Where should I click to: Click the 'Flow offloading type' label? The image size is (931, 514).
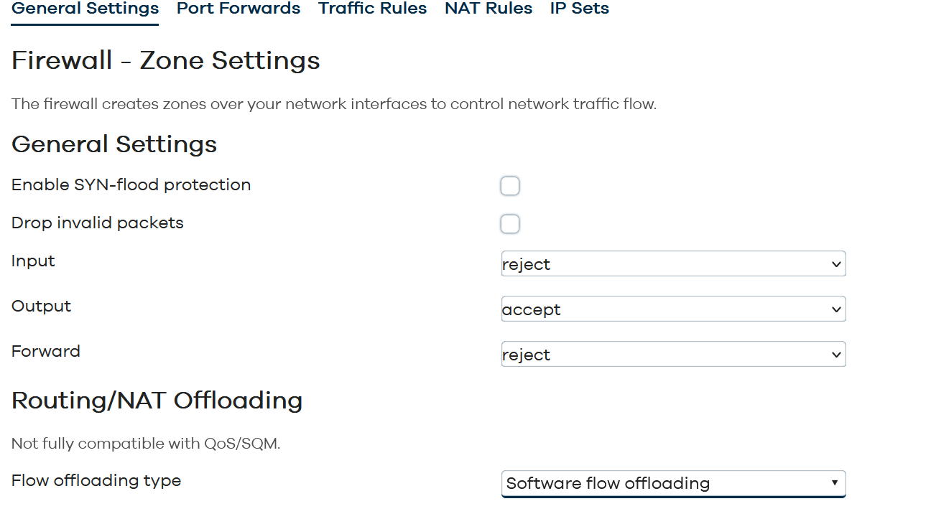[96, 481]
